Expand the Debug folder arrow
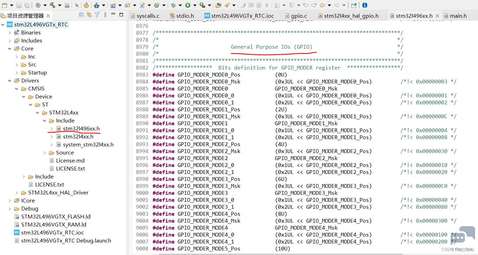This screenshot has width=478, height=255. 10,208
